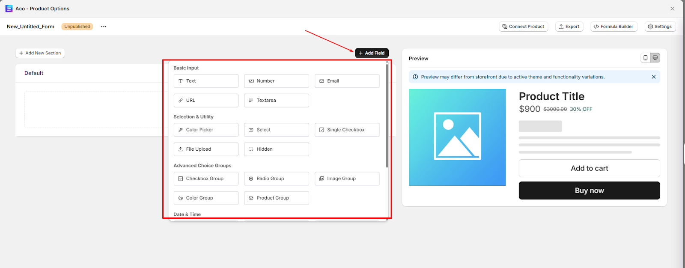Click the mobile preview icon

[645, 58]
